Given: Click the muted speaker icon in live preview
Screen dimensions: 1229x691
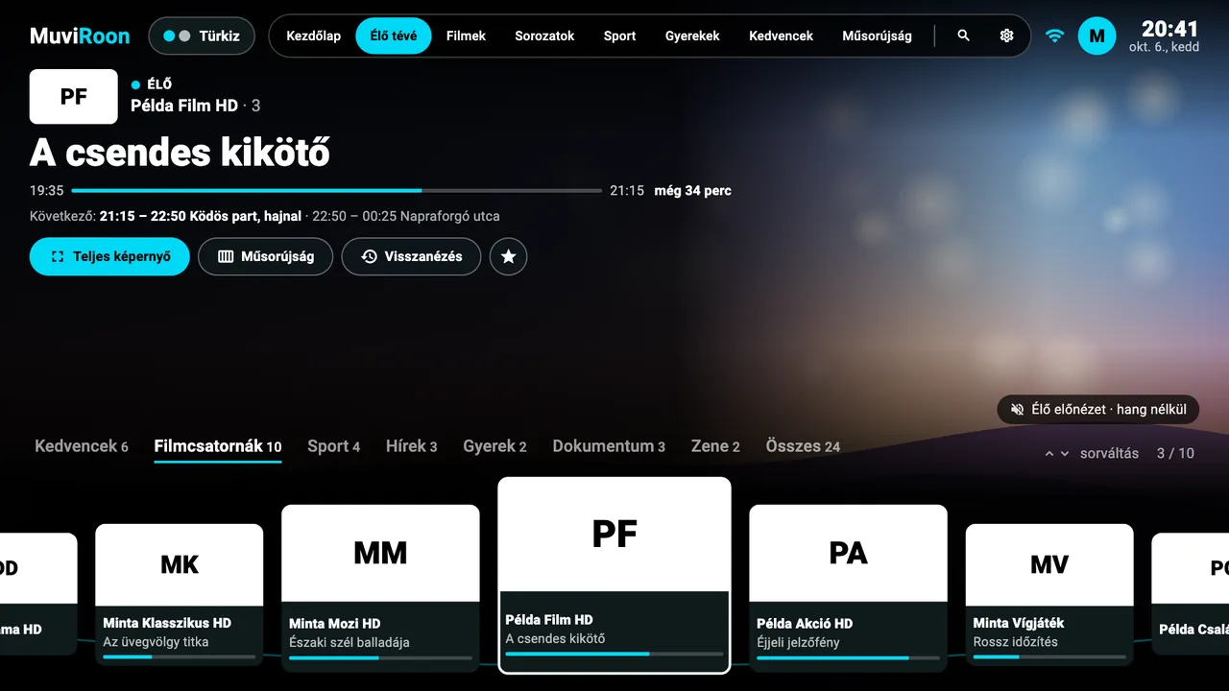Looking at the screenshot, I should tap(1018, 410).
